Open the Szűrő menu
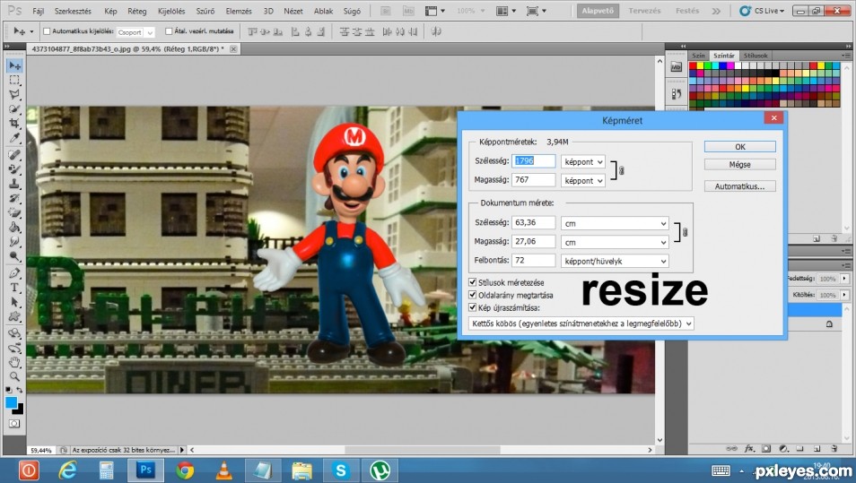 pos(205,11)
